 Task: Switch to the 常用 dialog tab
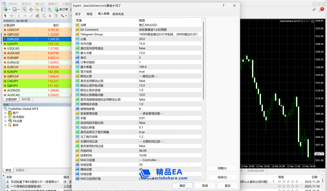89,14
